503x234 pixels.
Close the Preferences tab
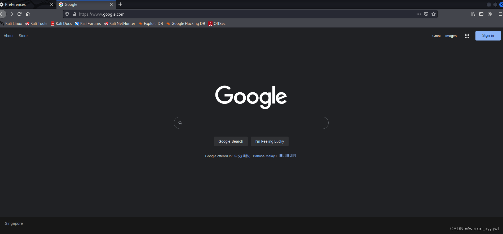point(52,4)
